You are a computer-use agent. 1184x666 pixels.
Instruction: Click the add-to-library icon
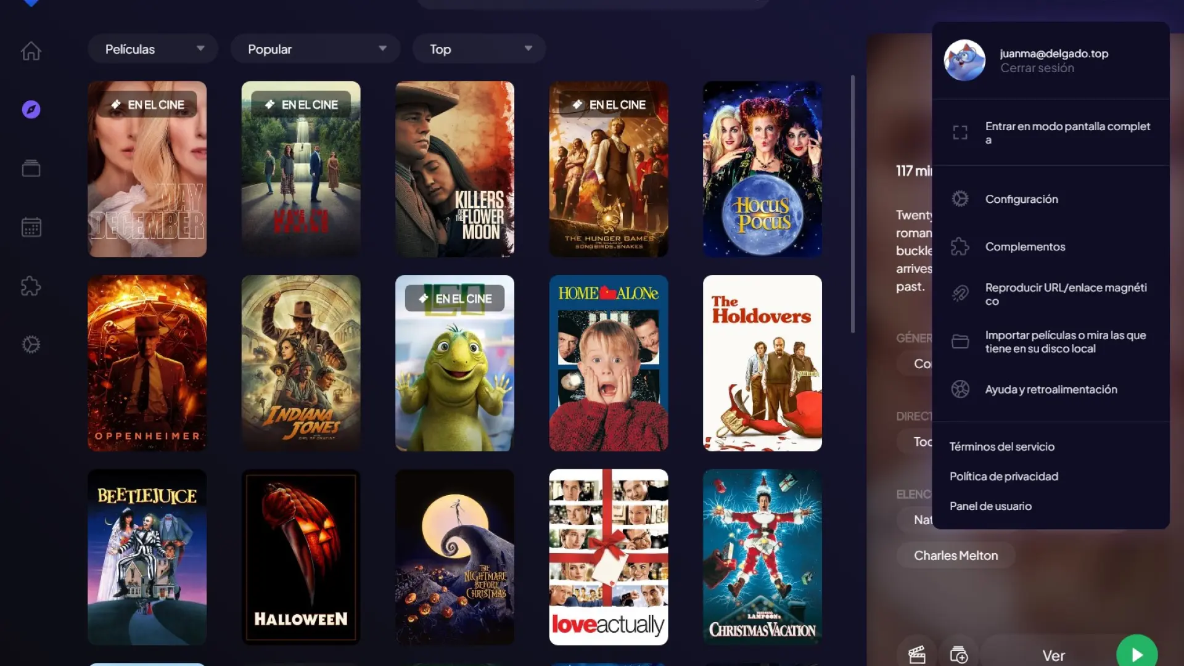(958, 654)
